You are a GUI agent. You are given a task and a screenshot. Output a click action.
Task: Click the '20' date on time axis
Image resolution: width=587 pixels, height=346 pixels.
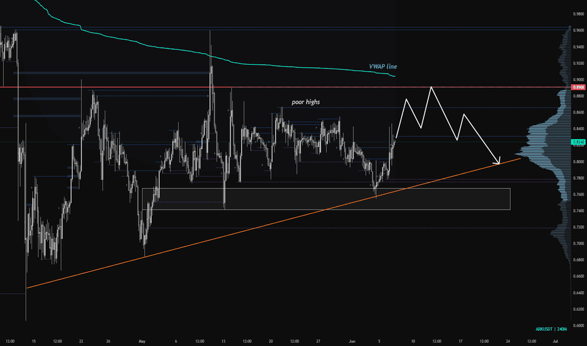pyautogui.click(x=271, y=341)
